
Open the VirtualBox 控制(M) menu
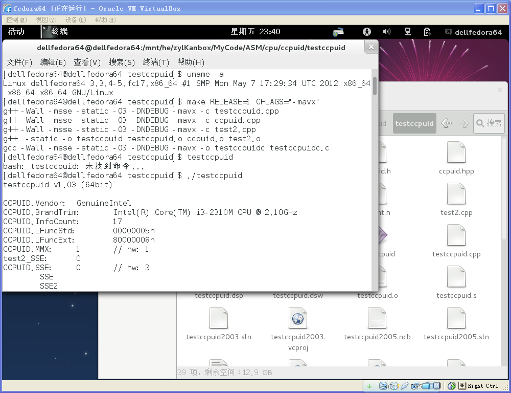[x=16, y=20]
